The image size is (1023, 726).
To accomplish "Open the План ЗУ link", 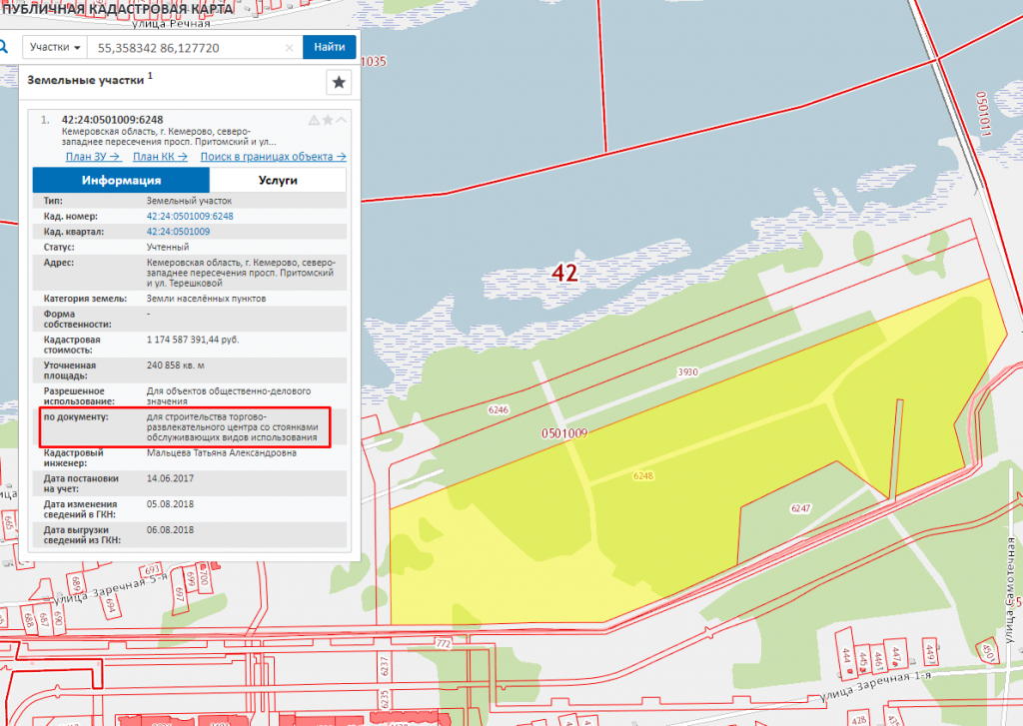I will 93,156.
